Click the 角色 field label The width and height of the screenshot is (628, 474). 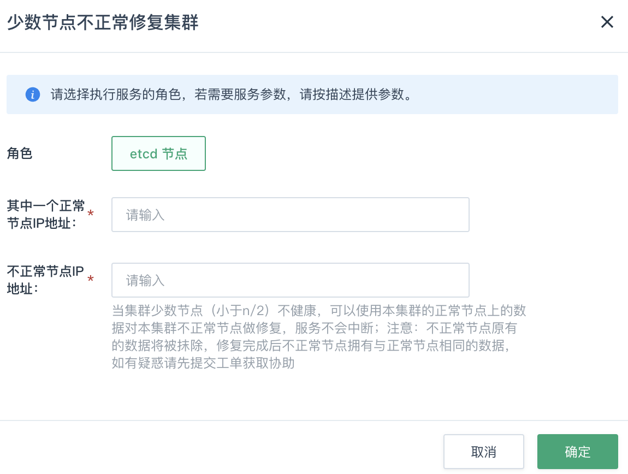tap(20, 153)
